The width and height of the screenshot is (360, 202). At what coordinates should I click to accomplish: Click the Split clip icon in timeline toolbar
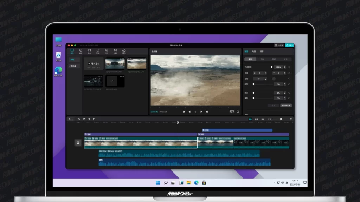[89, 119]
